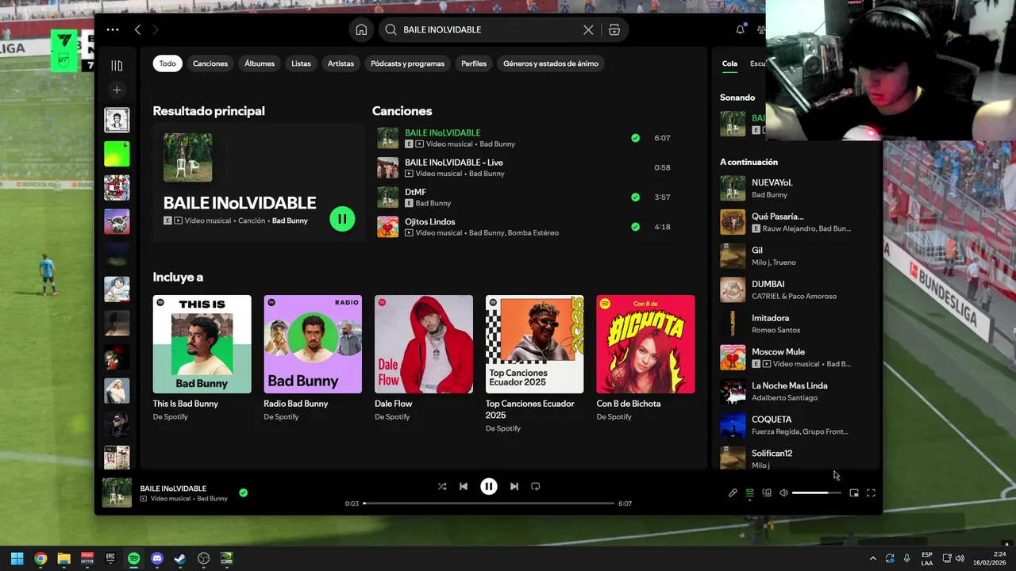
Task: Go back with the left arrow
Action: (137, 29)
